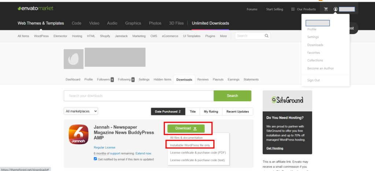Viewport: 375px width, 171px height.
Task: Open the Photos category
Action: click(x=155, y=23)
